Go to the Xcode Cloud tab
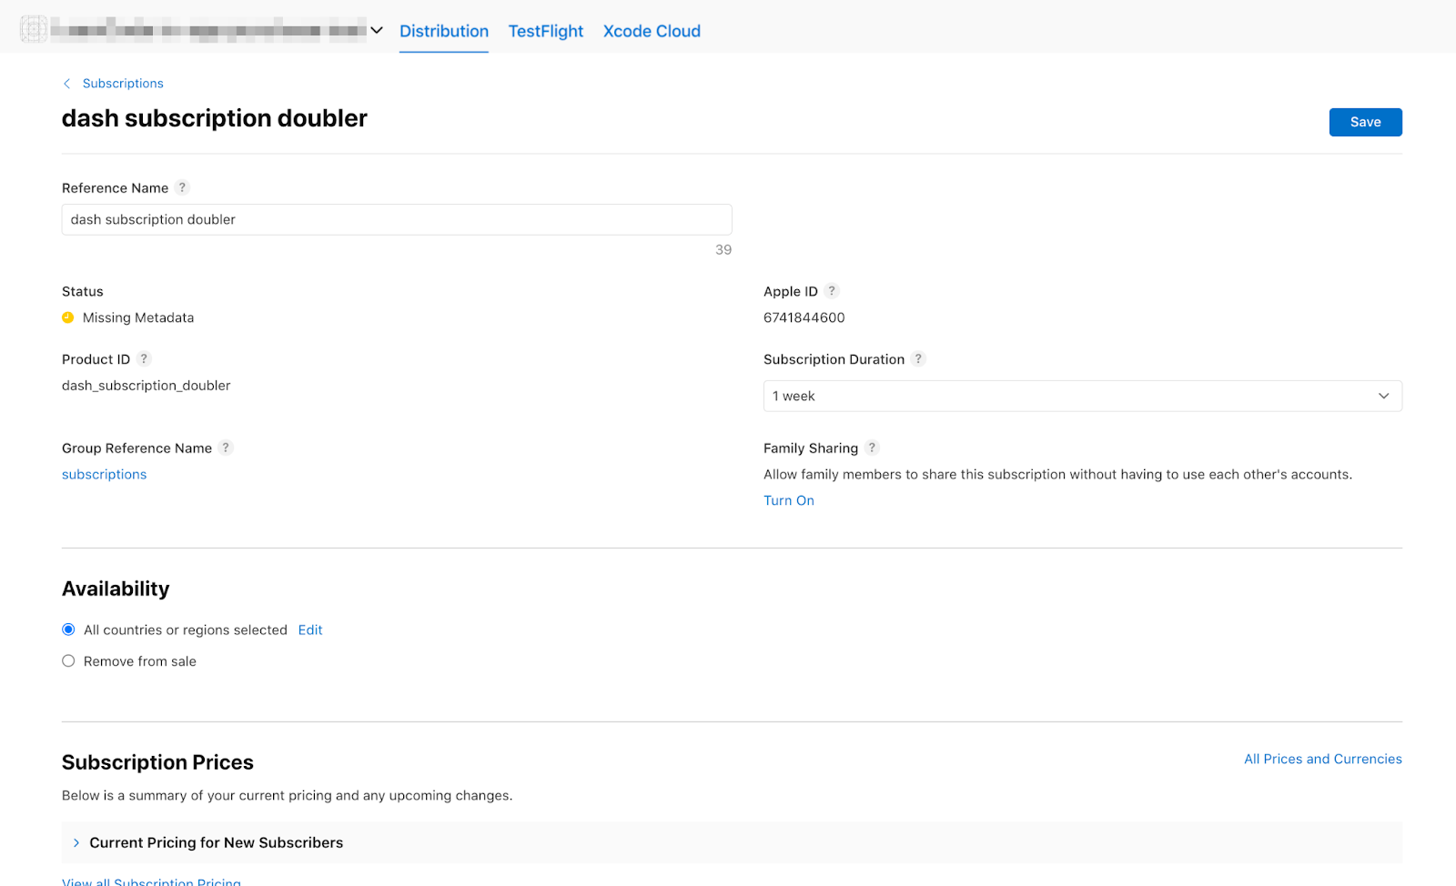Image resolution: width=1456 pixels, height=886 pixels. coord(652,31)
